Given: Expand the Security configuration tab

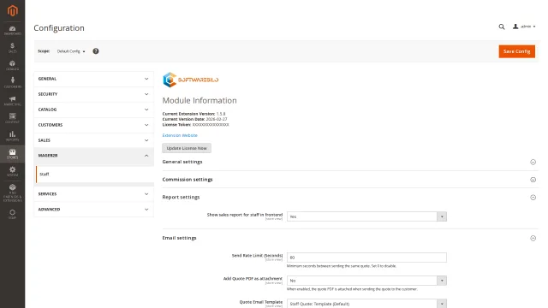Looking at the screenshot, I should tap(93, 94).
